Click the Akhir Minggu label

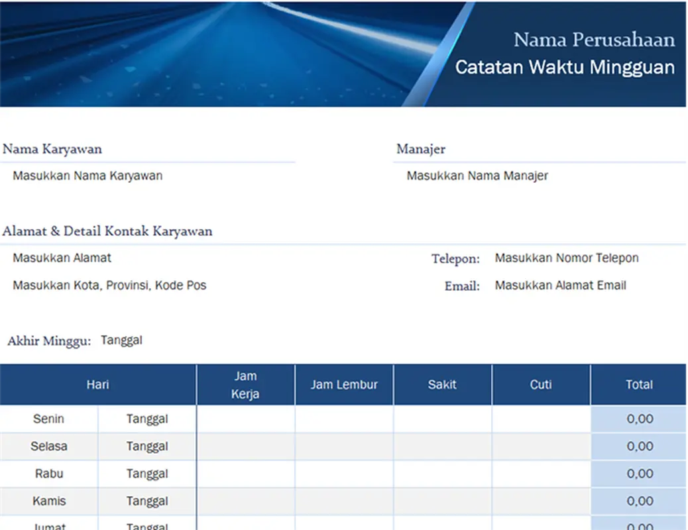pyautogui.click(x=49, y=341)
